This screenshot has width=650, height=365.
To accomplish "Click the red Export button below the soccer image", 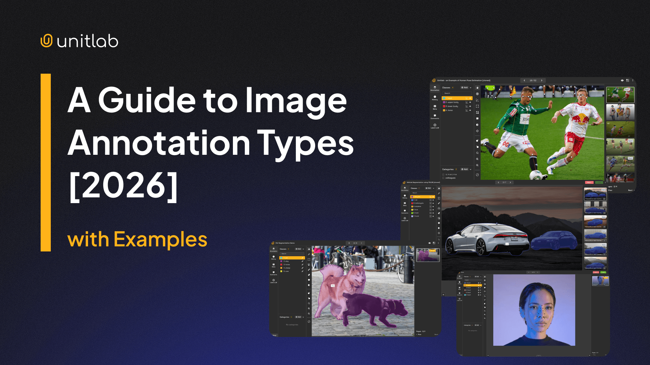I will (x=589, y=182).
